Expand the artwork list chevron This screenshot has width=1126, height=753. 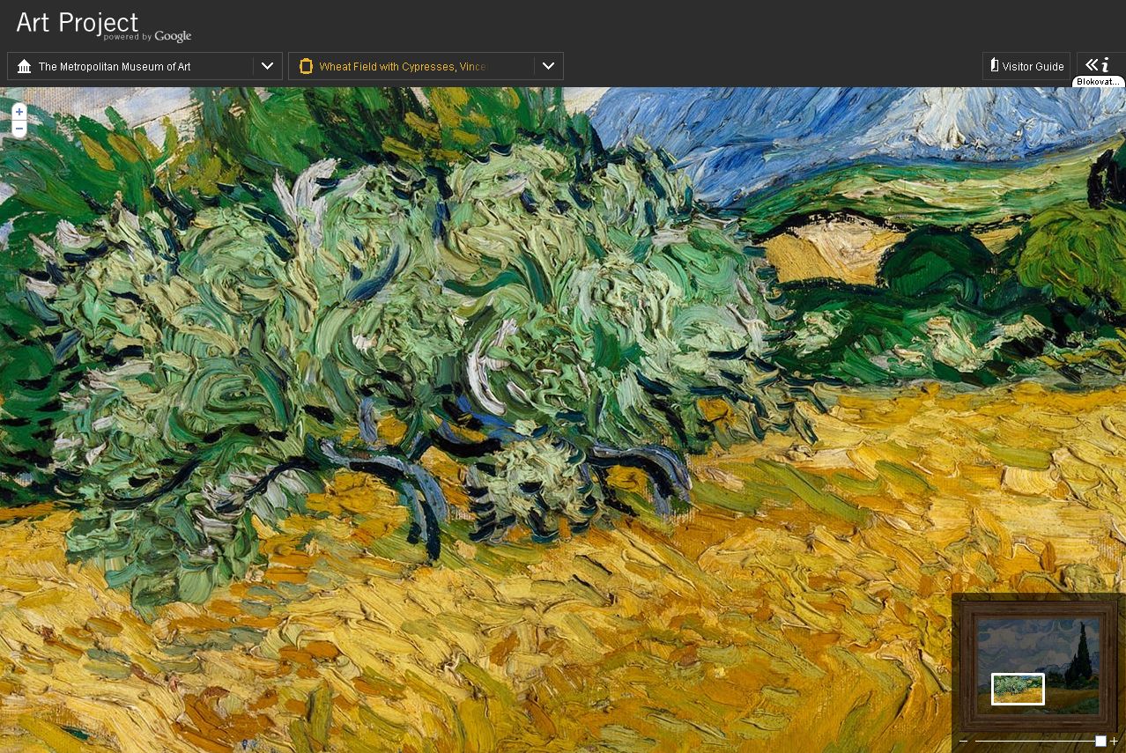[548, 66]
